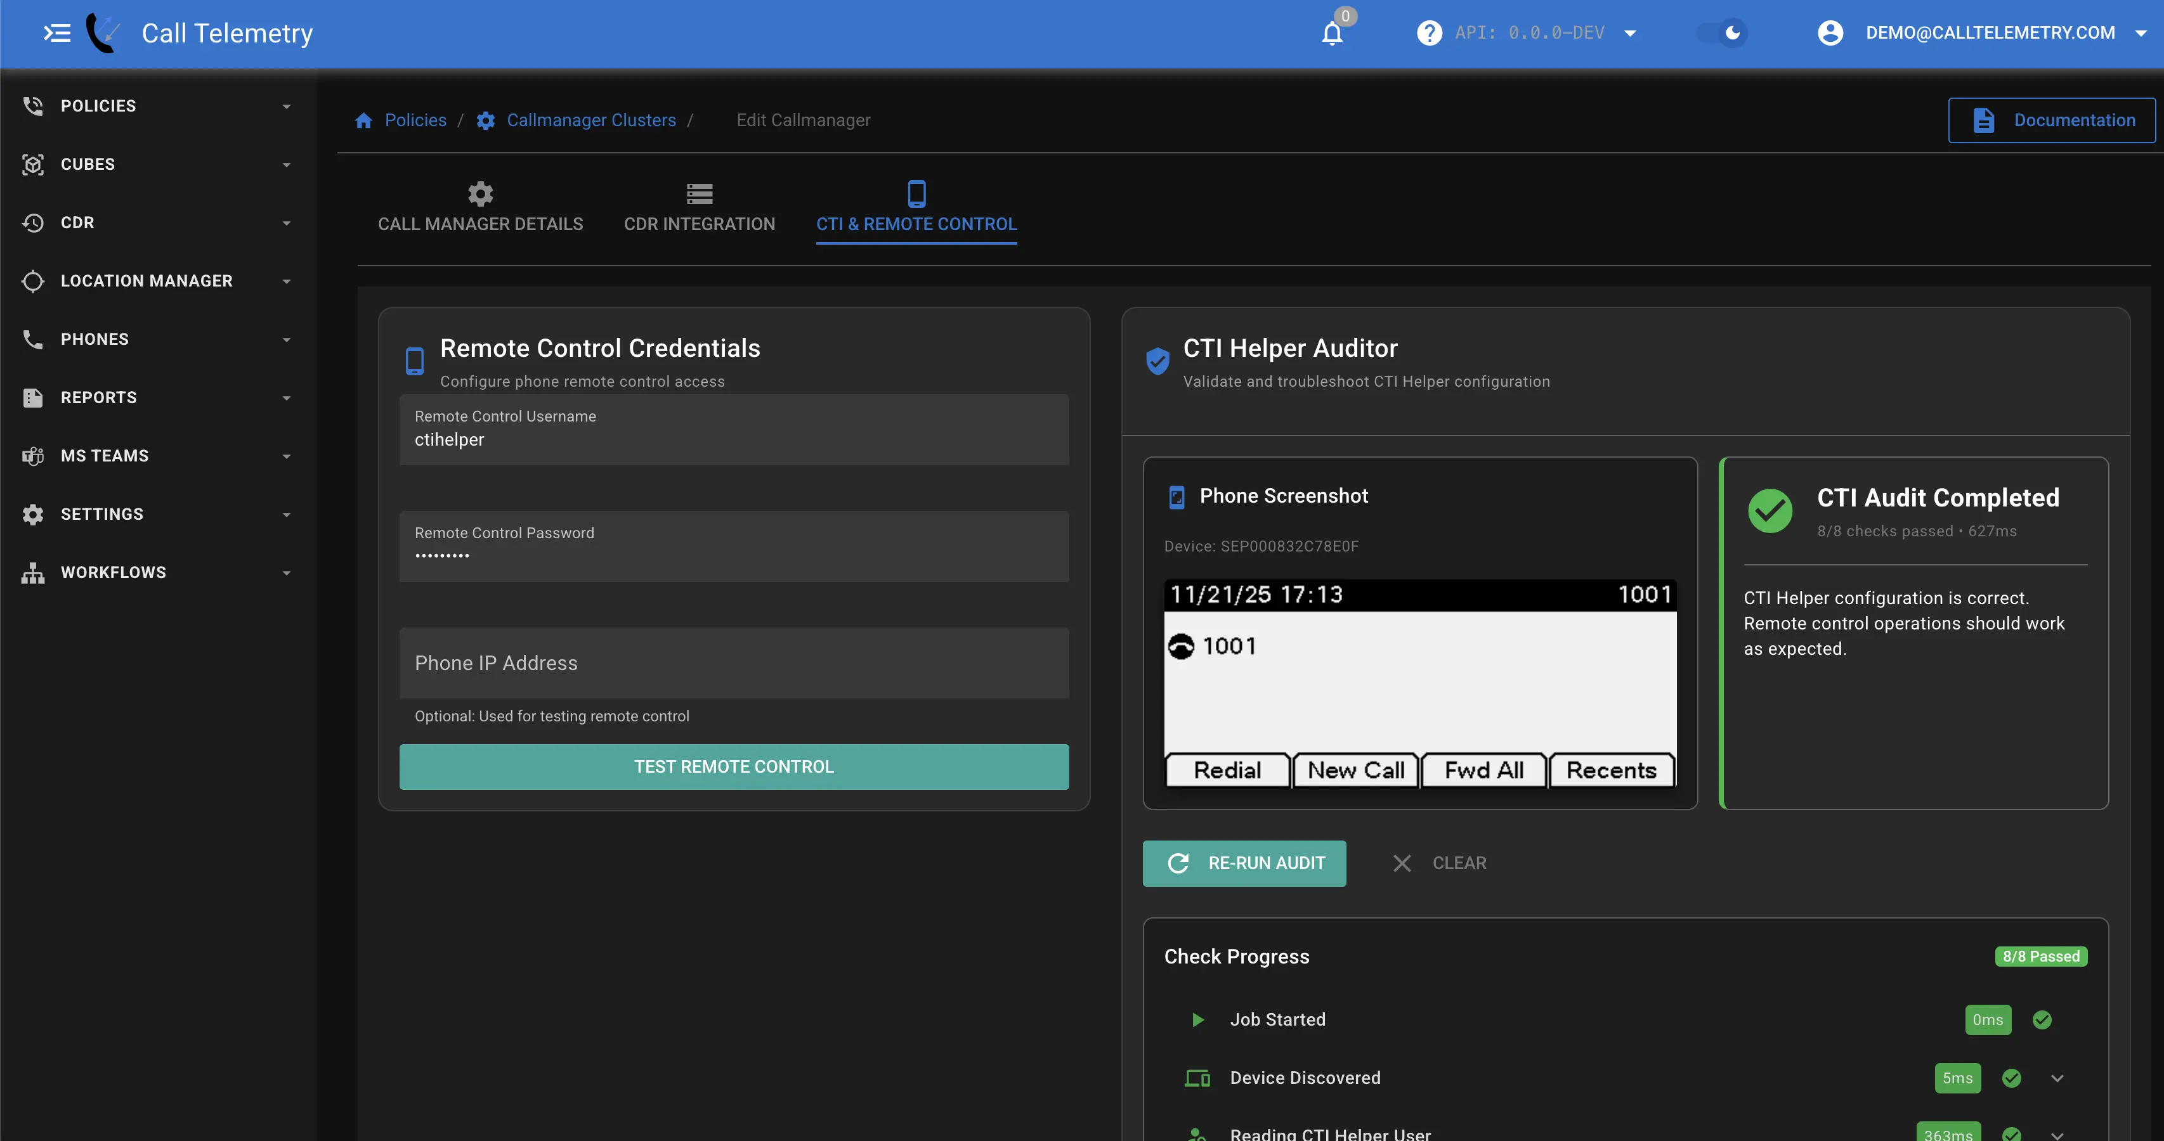Click the RE-RUN AUDIT button
The height and width of the screenshot is (1141, 2164).
pos(1243,863)
